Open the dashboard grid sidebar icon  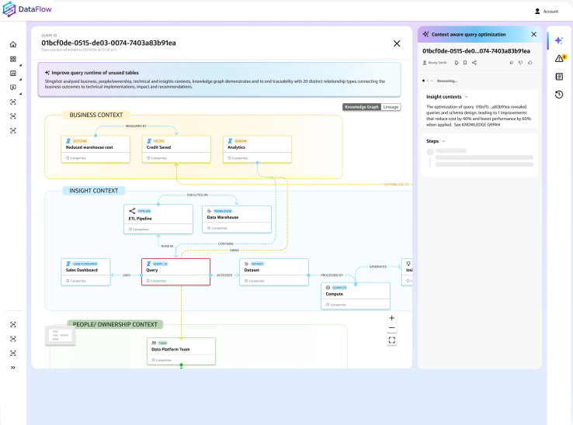[x=13, y=59]
